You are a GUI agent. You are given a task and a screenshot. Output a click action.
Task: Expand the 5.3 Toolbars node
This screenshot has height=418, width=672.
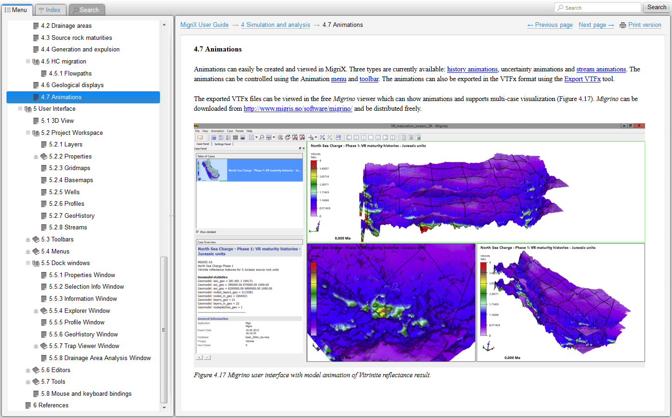coord(28,240)
